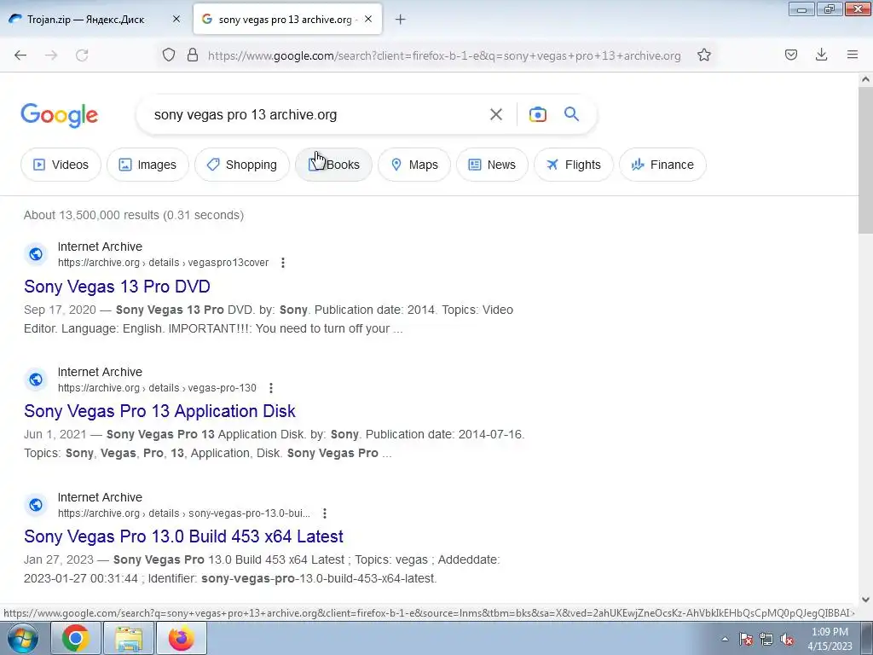
Task: Open the taskbar clock and date
Action: [x=830, y=639]
